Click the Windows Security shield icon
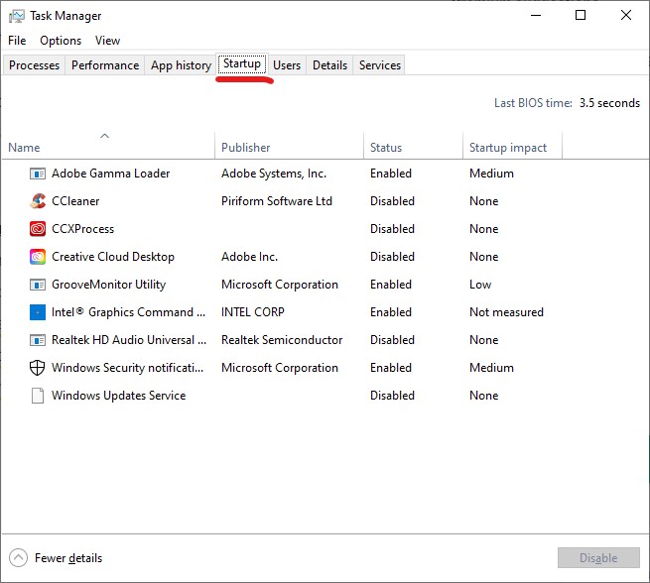This screenshot has height=583, width=650. coord(38,368)
